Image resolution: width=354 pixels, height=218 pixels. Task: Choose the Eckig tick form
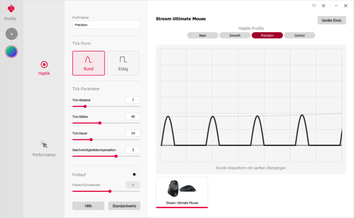(x=123, y=63)
